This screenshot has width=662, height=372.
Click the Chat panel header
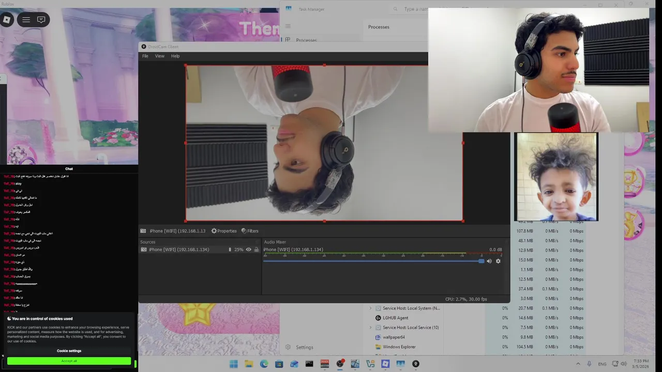[69, 168]
